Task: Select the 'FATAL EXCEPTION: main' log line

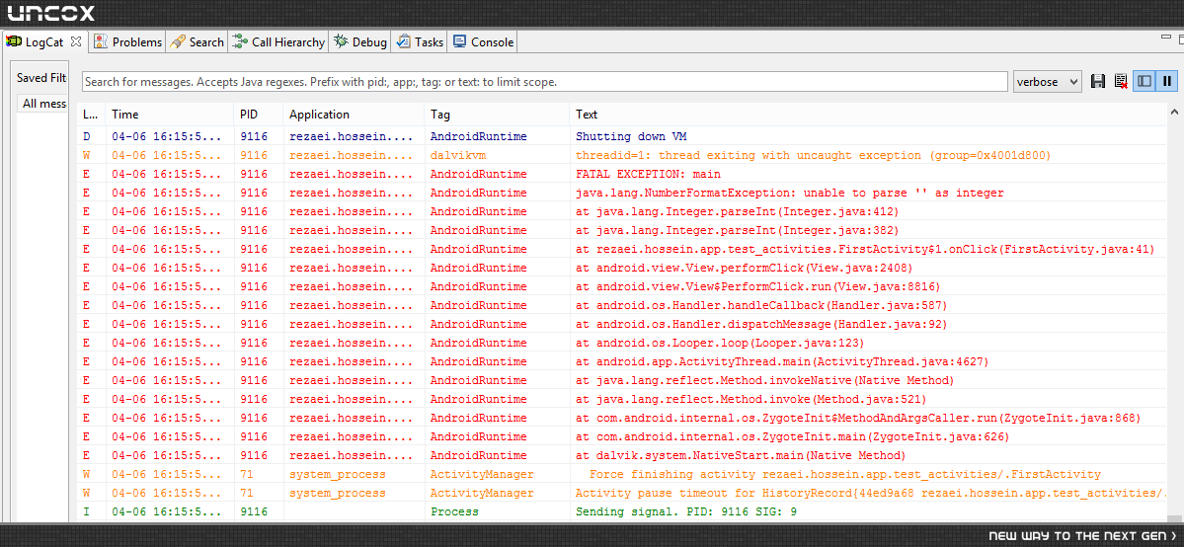Action: (622, 174)
